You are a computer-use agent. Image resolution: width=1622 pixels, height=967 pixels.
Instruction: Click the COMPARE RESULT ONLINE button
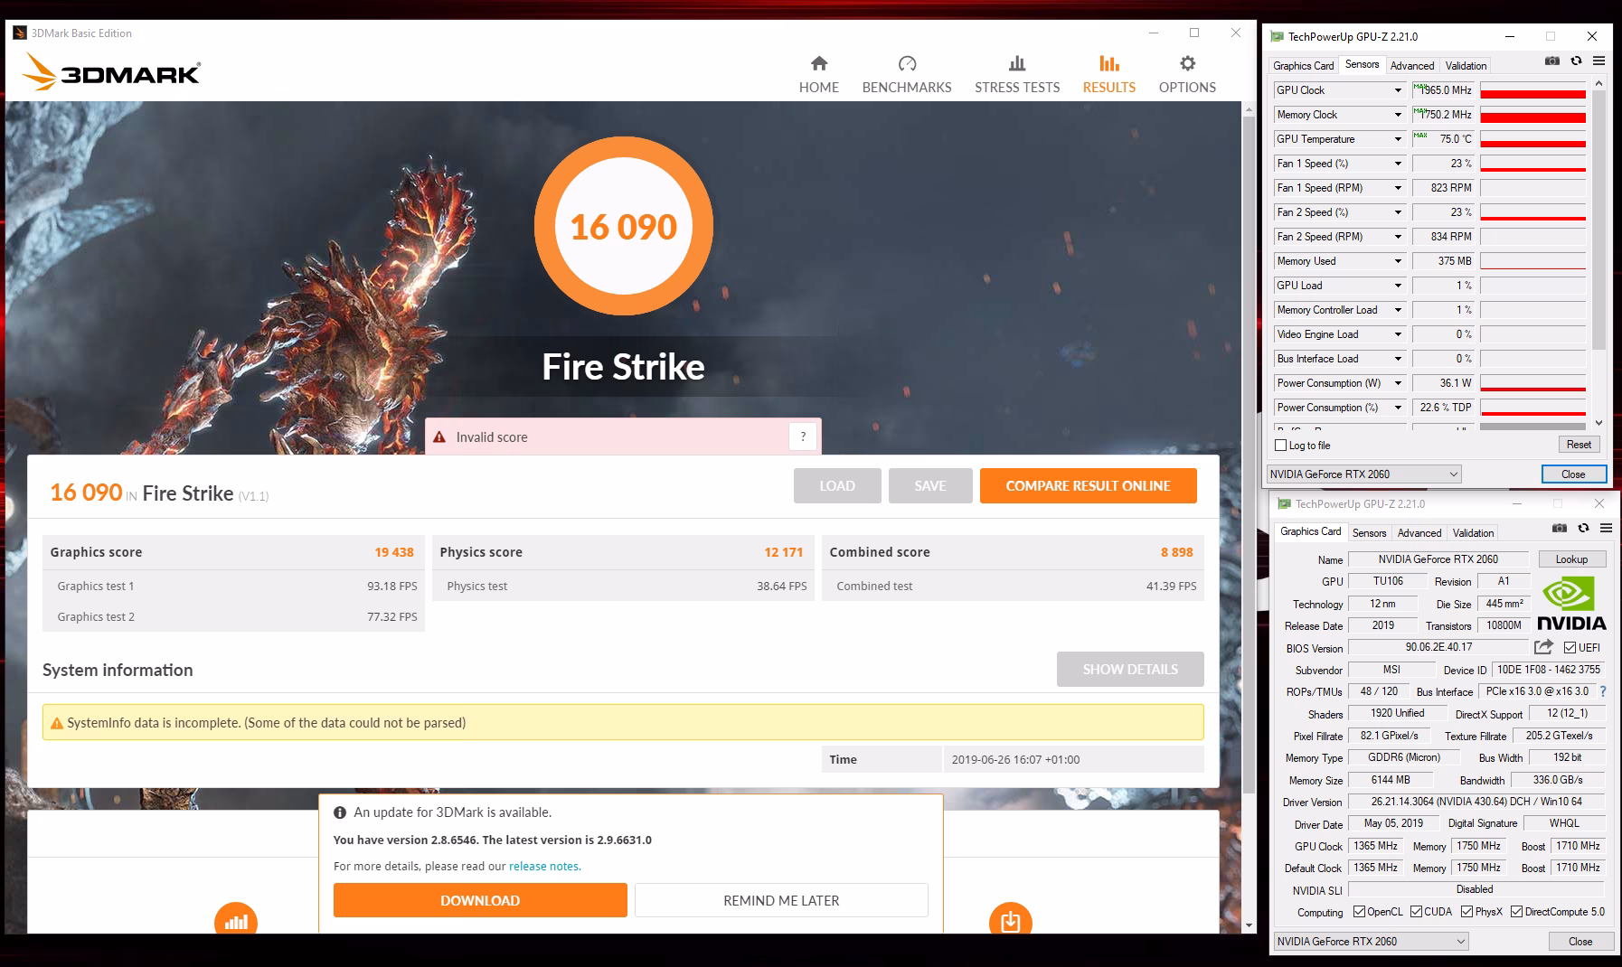tap(1088, 485)
